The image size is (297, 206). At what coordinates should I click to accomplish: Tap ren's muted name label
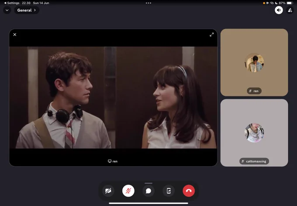point(254,91)
